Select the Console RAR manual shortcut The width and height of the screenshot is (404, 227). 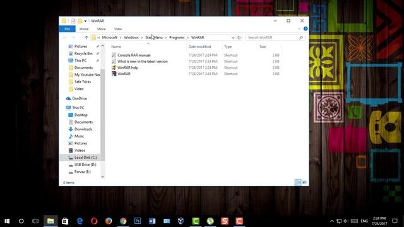click(134, 55)
